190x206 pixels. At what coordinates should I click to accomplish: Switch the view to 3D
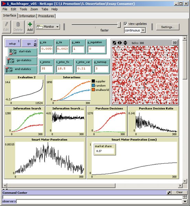[175, 43]
